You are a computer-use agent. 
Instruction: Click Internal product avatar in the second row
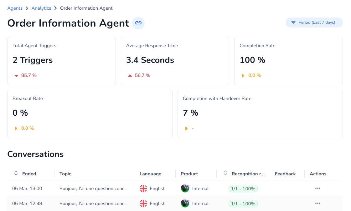pyautogui.click(x=185, y=203)
